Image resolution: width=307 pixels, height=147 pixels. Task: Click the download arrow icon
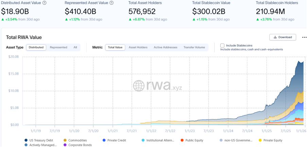pyautogui.click(x=275, y=37)
